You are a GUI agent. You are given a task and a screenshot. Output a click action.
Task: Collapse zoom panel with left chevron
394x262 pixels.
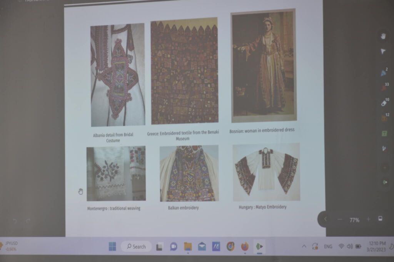[x=326, y=219]
